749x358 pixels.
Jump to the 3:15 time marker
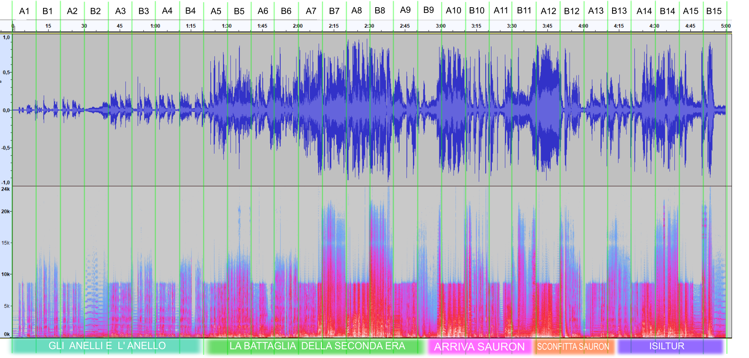(476, 26)
